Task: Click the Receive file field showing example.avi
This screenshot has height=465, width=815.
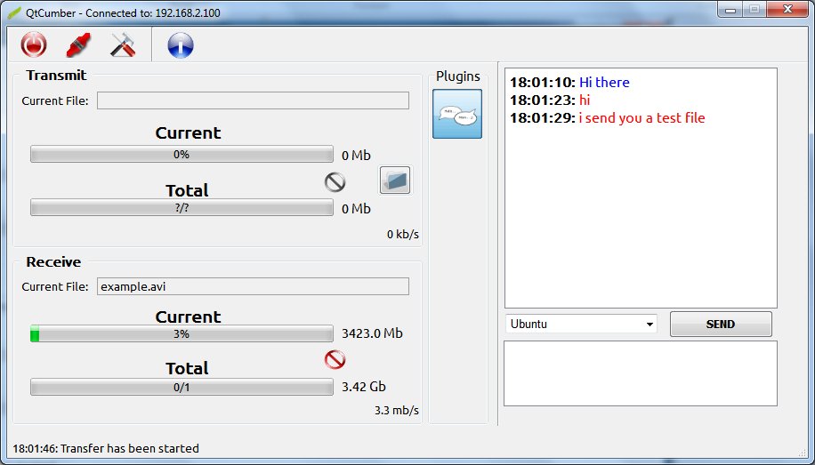Action: click(x=253, y=286)
